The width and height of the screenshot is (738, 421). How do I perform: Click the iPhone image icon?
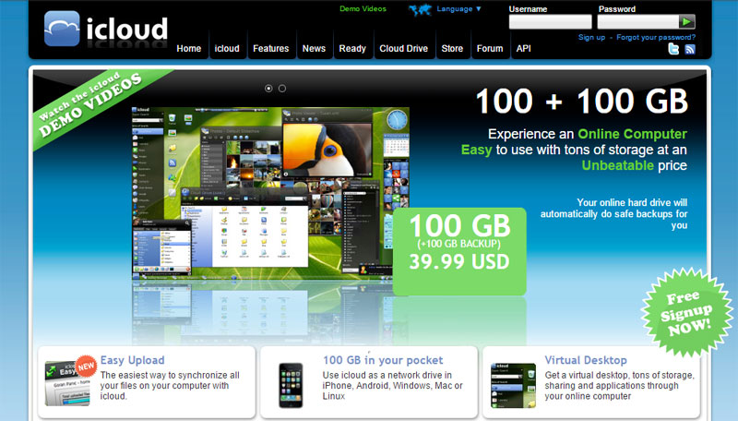coord(291,385)
